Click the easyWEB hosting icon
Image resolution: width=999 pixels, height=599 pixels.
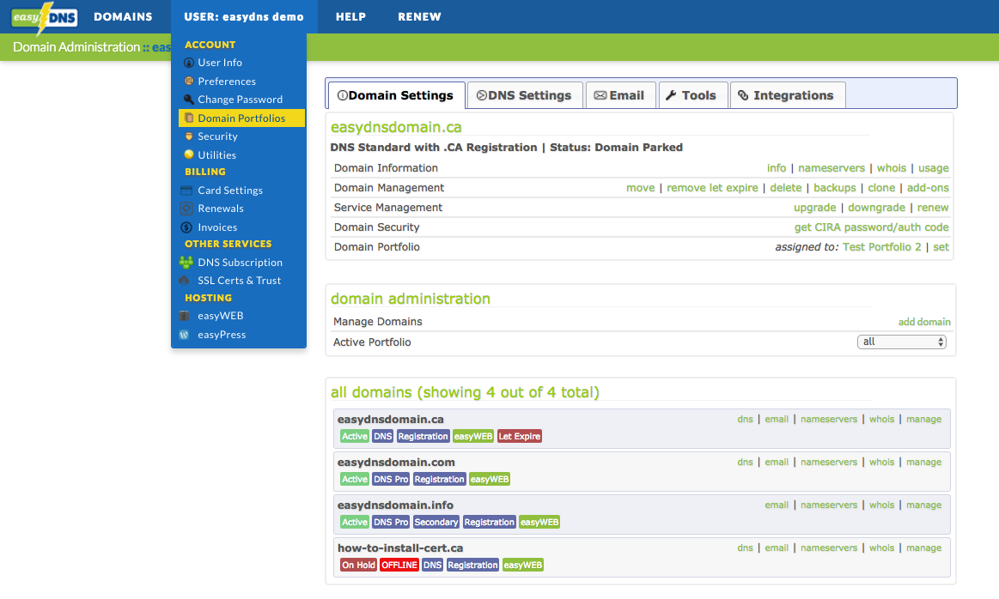click(x=184, y=316)
